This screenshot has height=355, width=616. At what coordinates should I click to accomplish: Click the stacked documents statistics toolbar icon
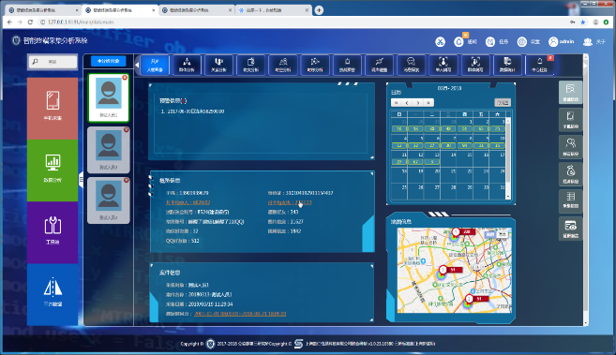[x=507, y=65]
